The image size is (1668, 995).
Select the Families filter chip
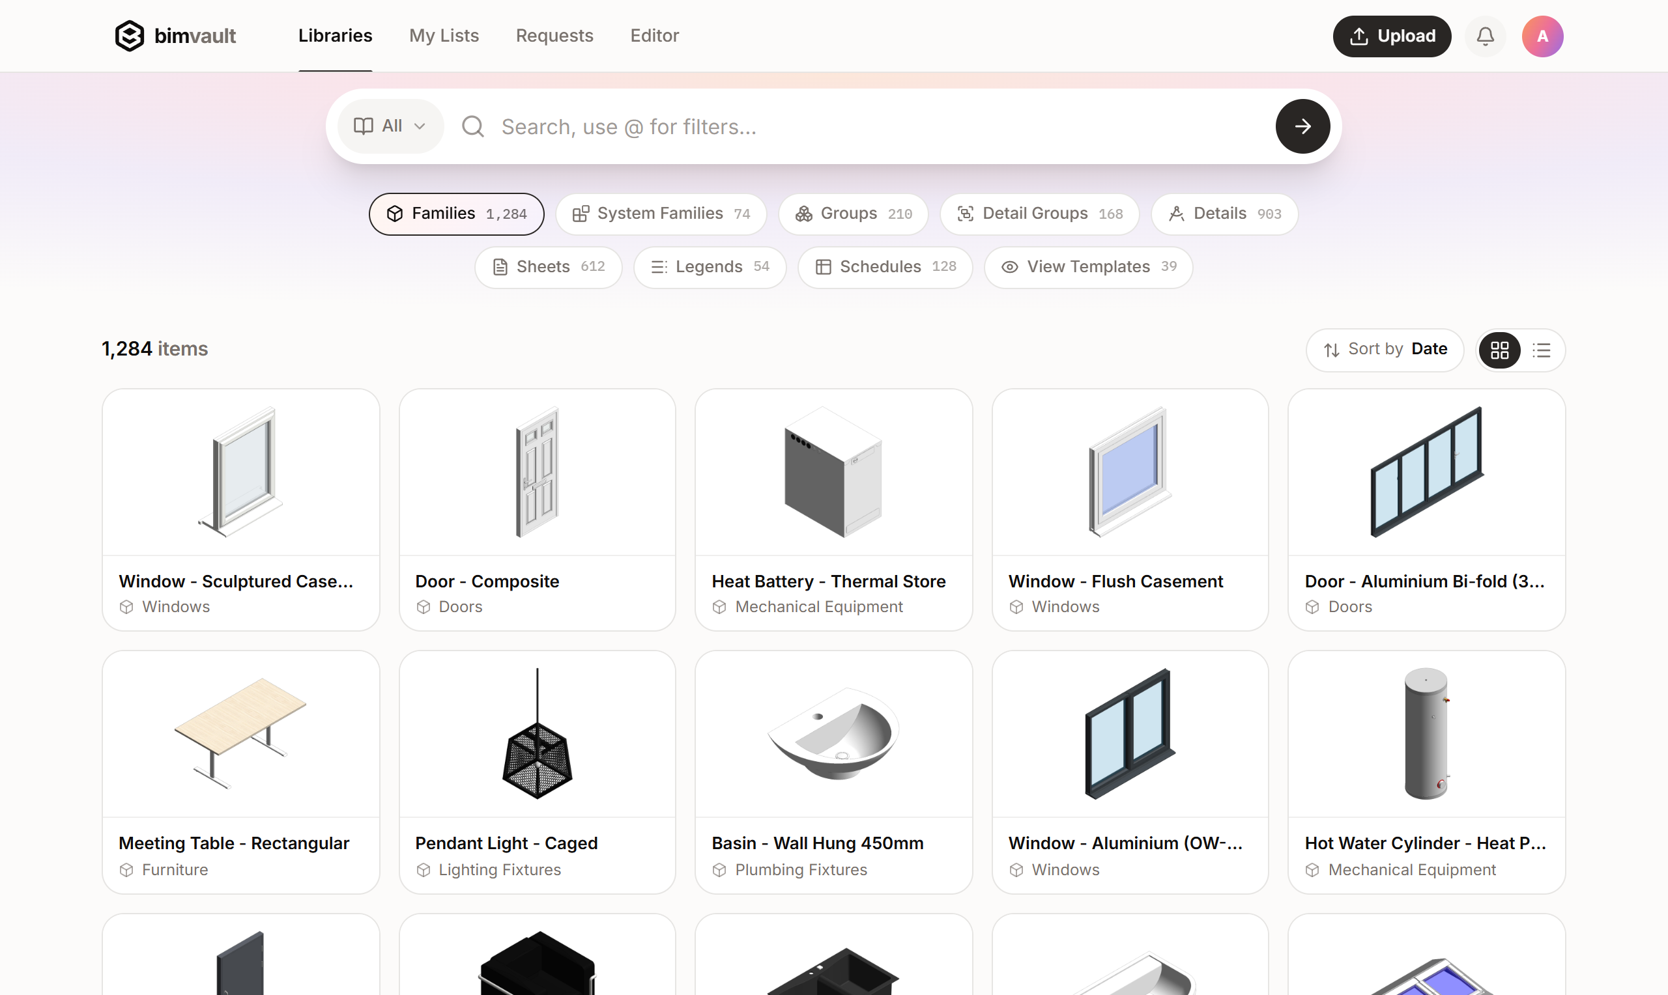pos(456,214)
